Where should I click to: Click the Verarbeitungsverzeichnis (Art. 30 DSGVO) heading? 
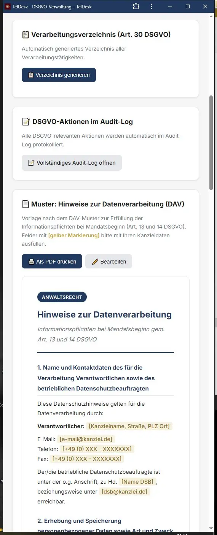point(101,35)
